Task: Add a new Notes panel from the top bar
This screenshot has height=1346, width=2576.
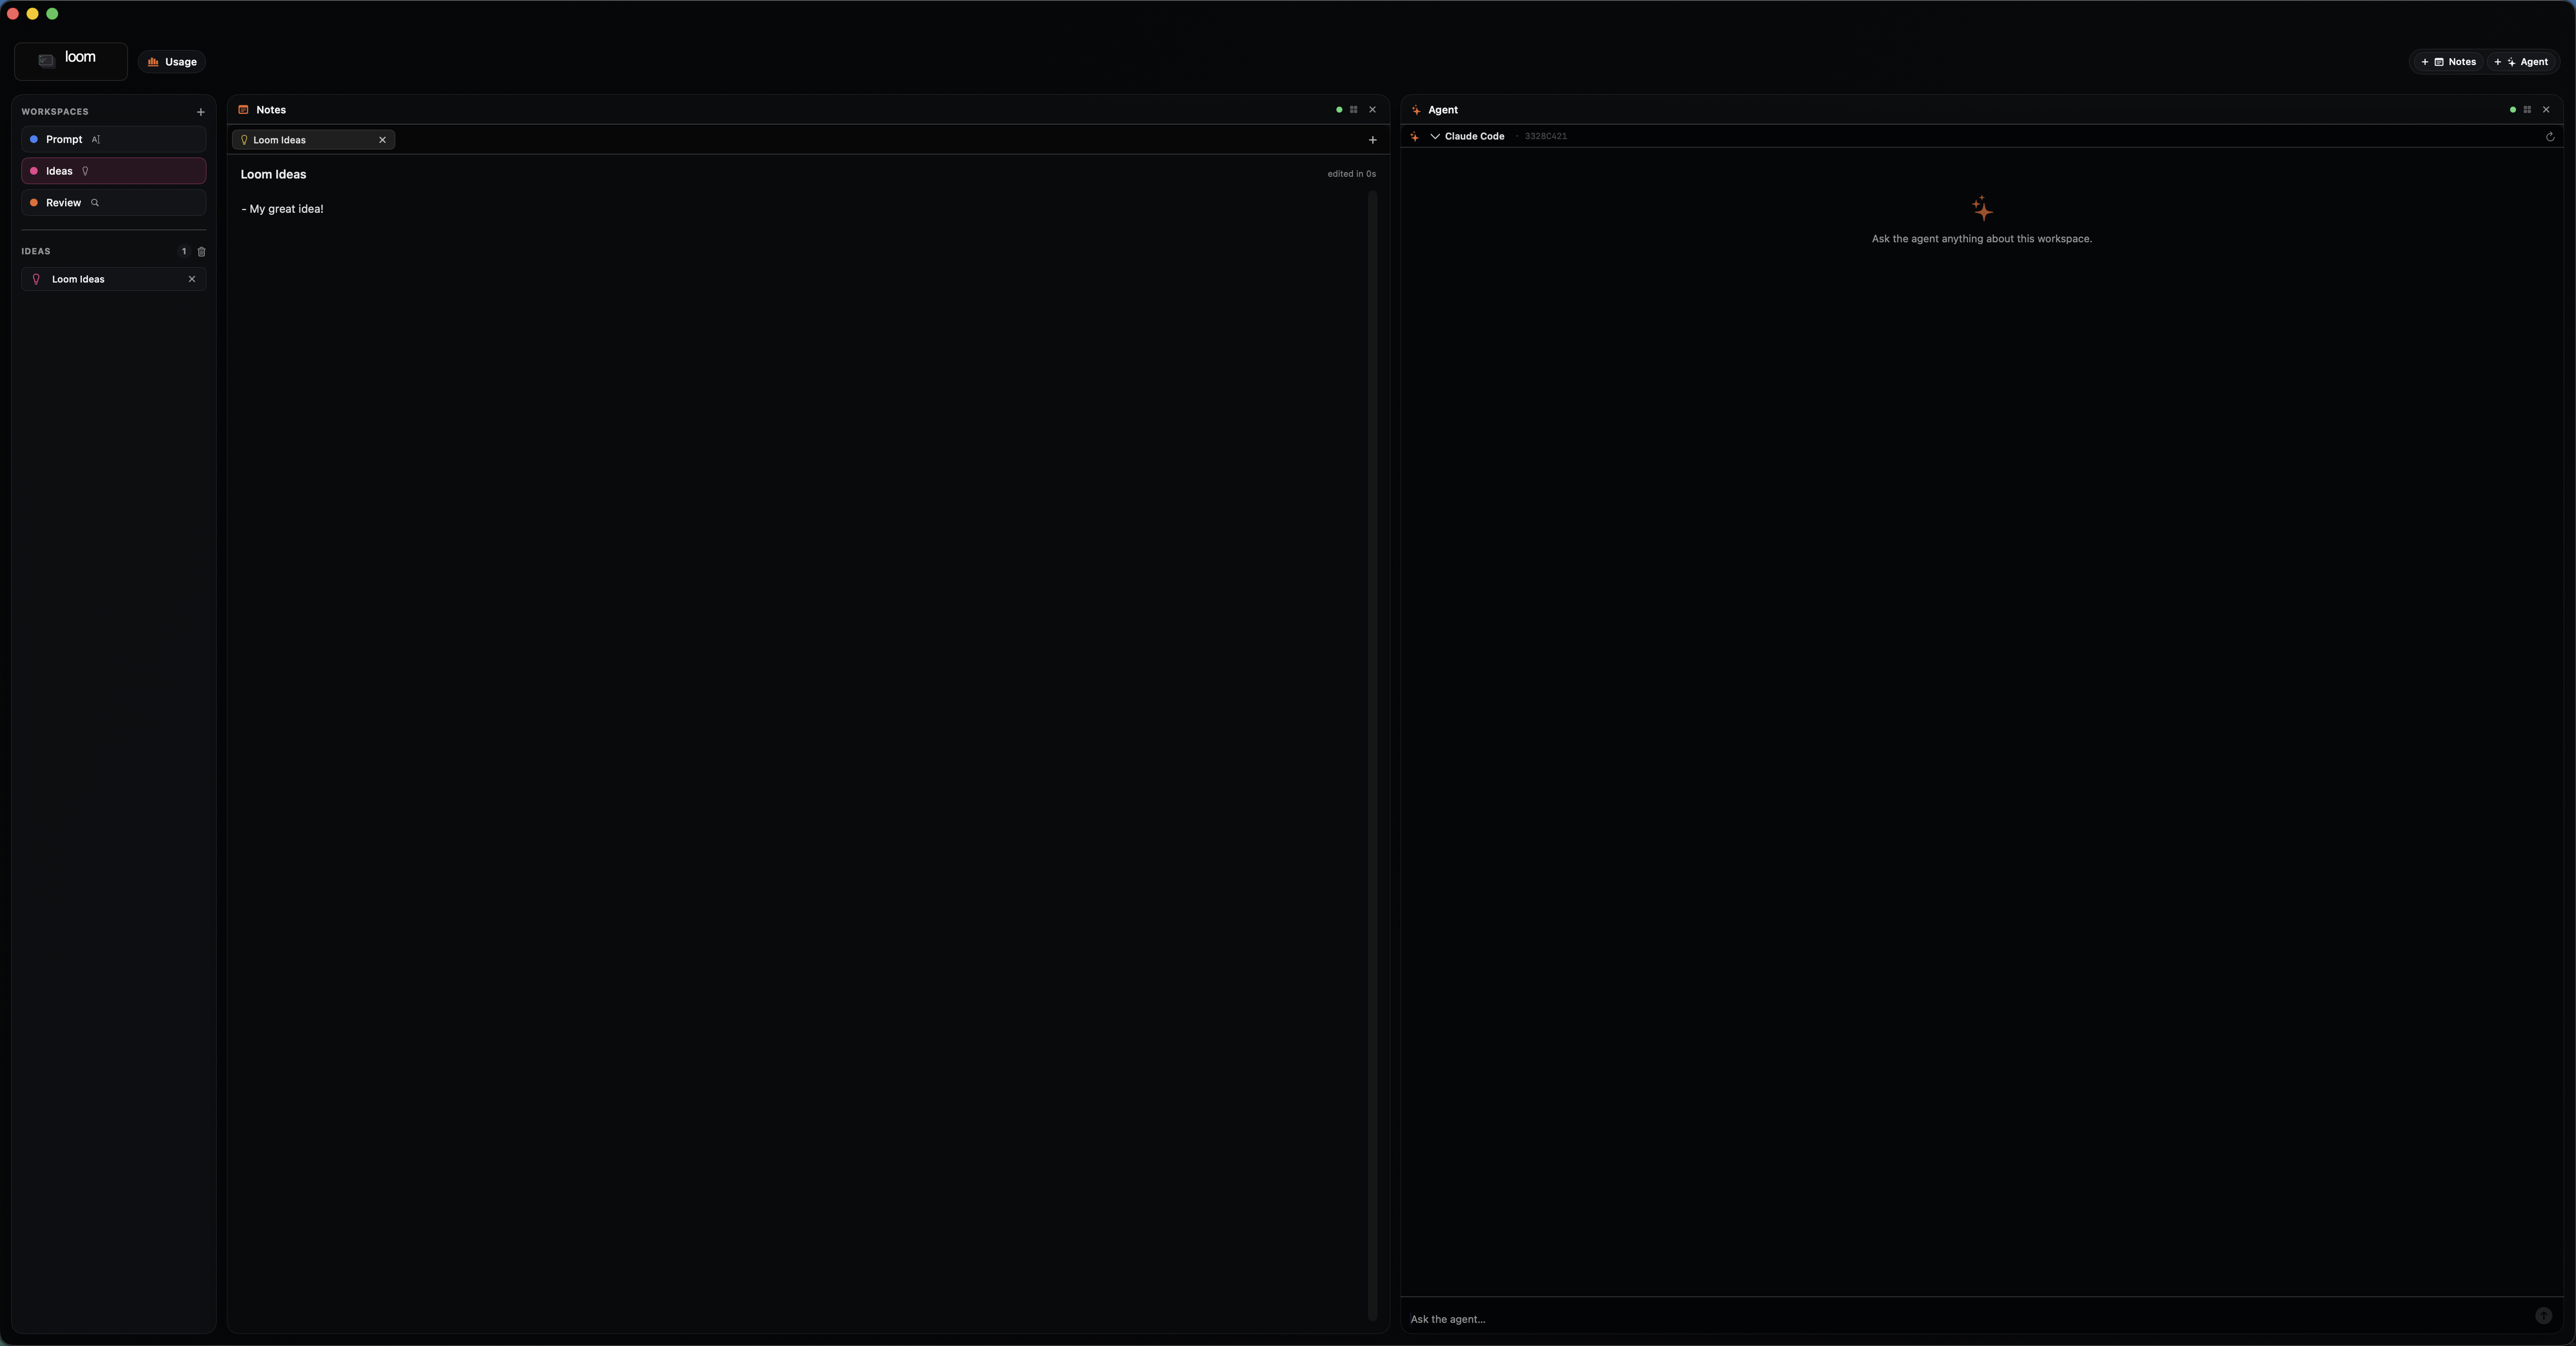Action: tap(2448, 62)
